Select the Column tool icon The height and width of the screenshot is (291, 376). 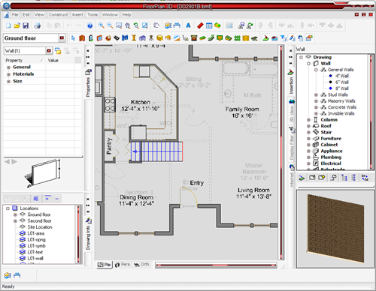coord(134,38)
